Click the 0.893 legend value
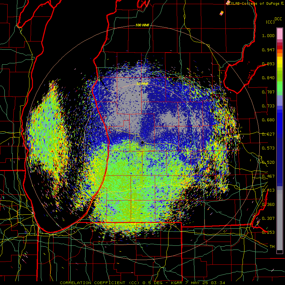 268,64
